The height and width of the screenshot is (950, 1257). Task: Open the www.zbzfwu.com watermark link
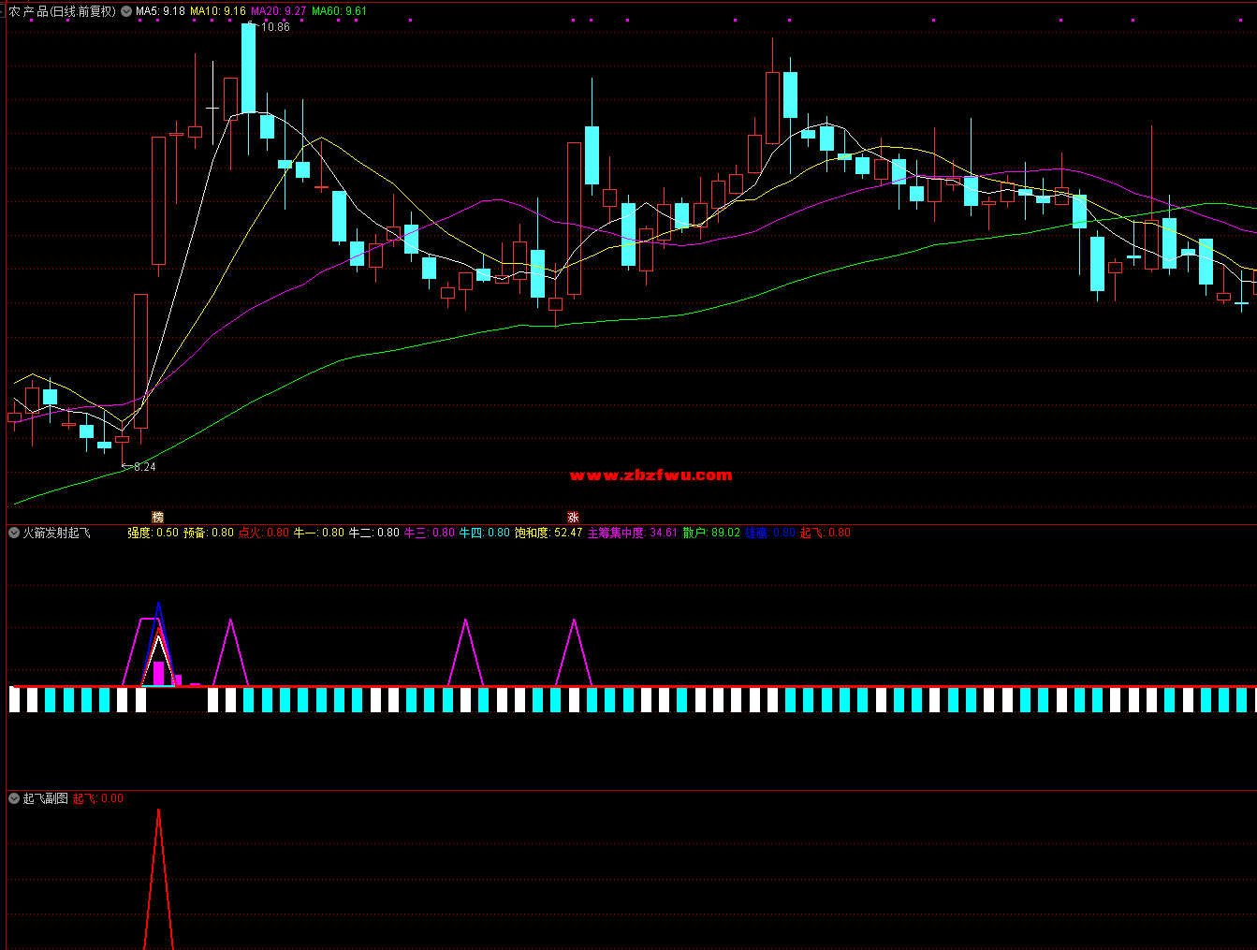(650, 475)
